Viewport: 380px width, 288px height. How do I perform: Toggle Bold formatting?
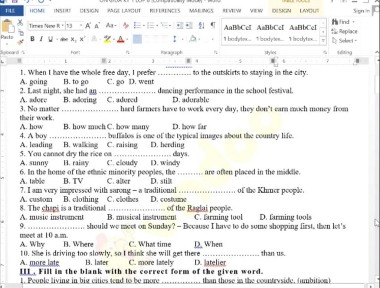click(32, 39)
